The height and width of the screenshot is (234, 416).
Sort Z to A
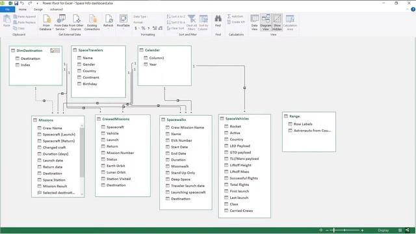[176, 22]
